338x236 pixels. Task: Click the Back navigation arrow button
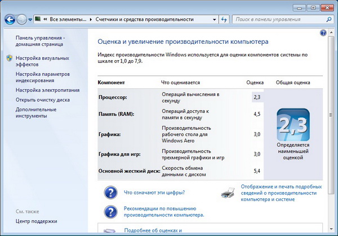(x=10, y=19)
